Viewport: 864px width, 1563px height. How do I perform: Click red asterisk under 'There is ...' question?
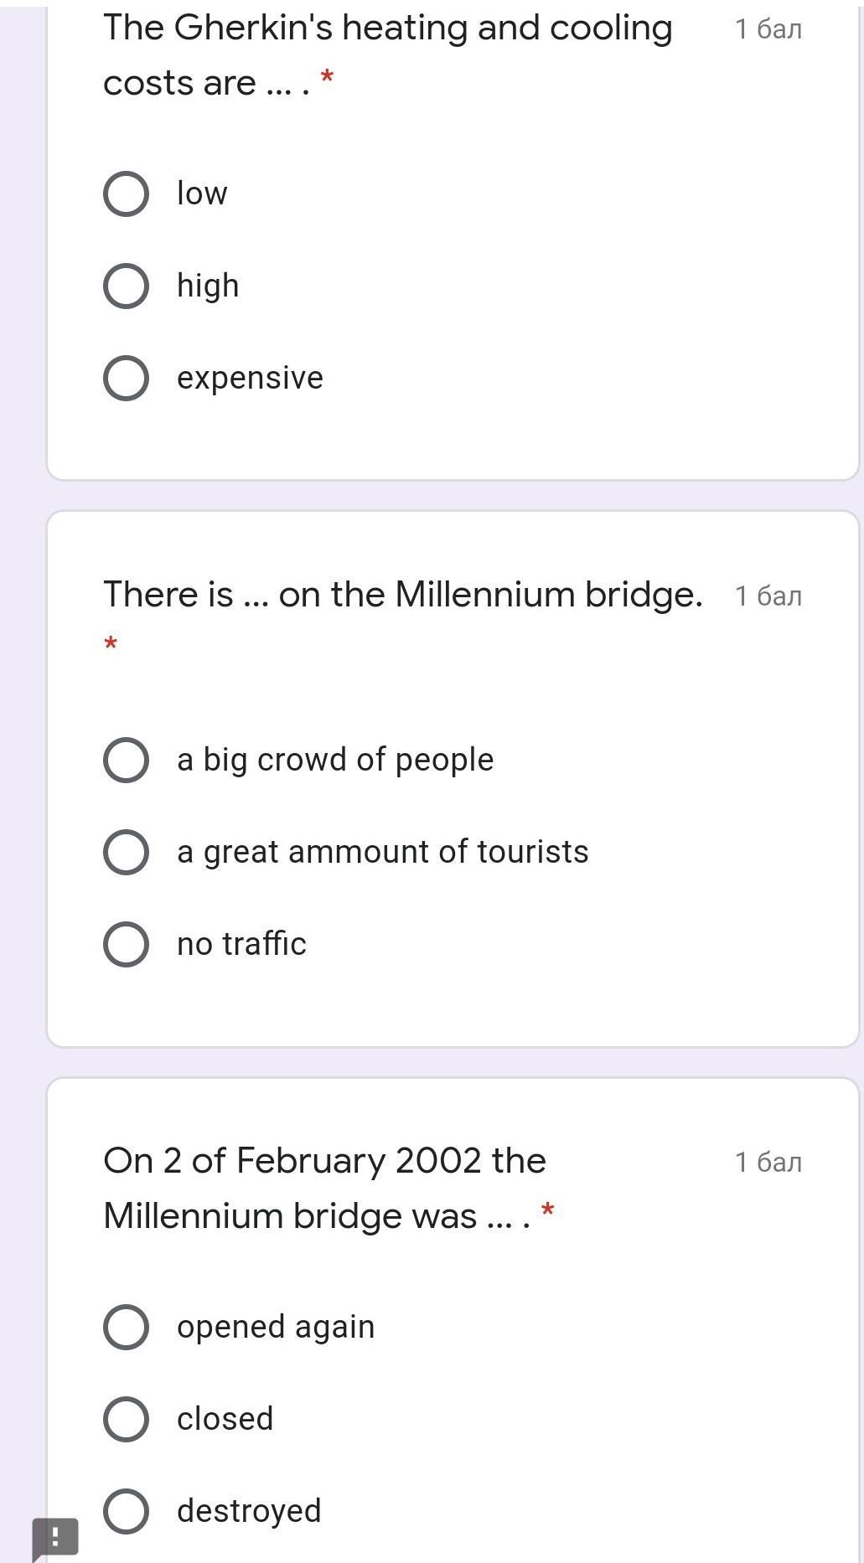click(x=111, y=644)
